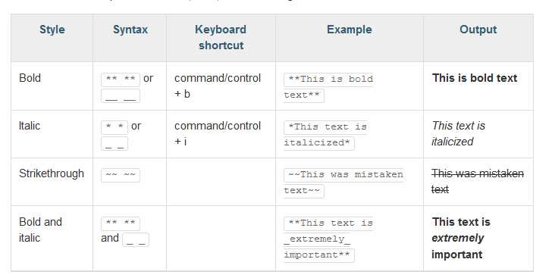Select the *This text is italicized* example code

point(325,135)
